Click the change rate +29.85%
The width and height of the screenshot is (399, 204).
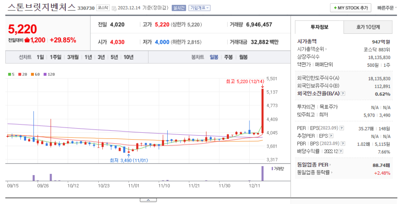63,40
